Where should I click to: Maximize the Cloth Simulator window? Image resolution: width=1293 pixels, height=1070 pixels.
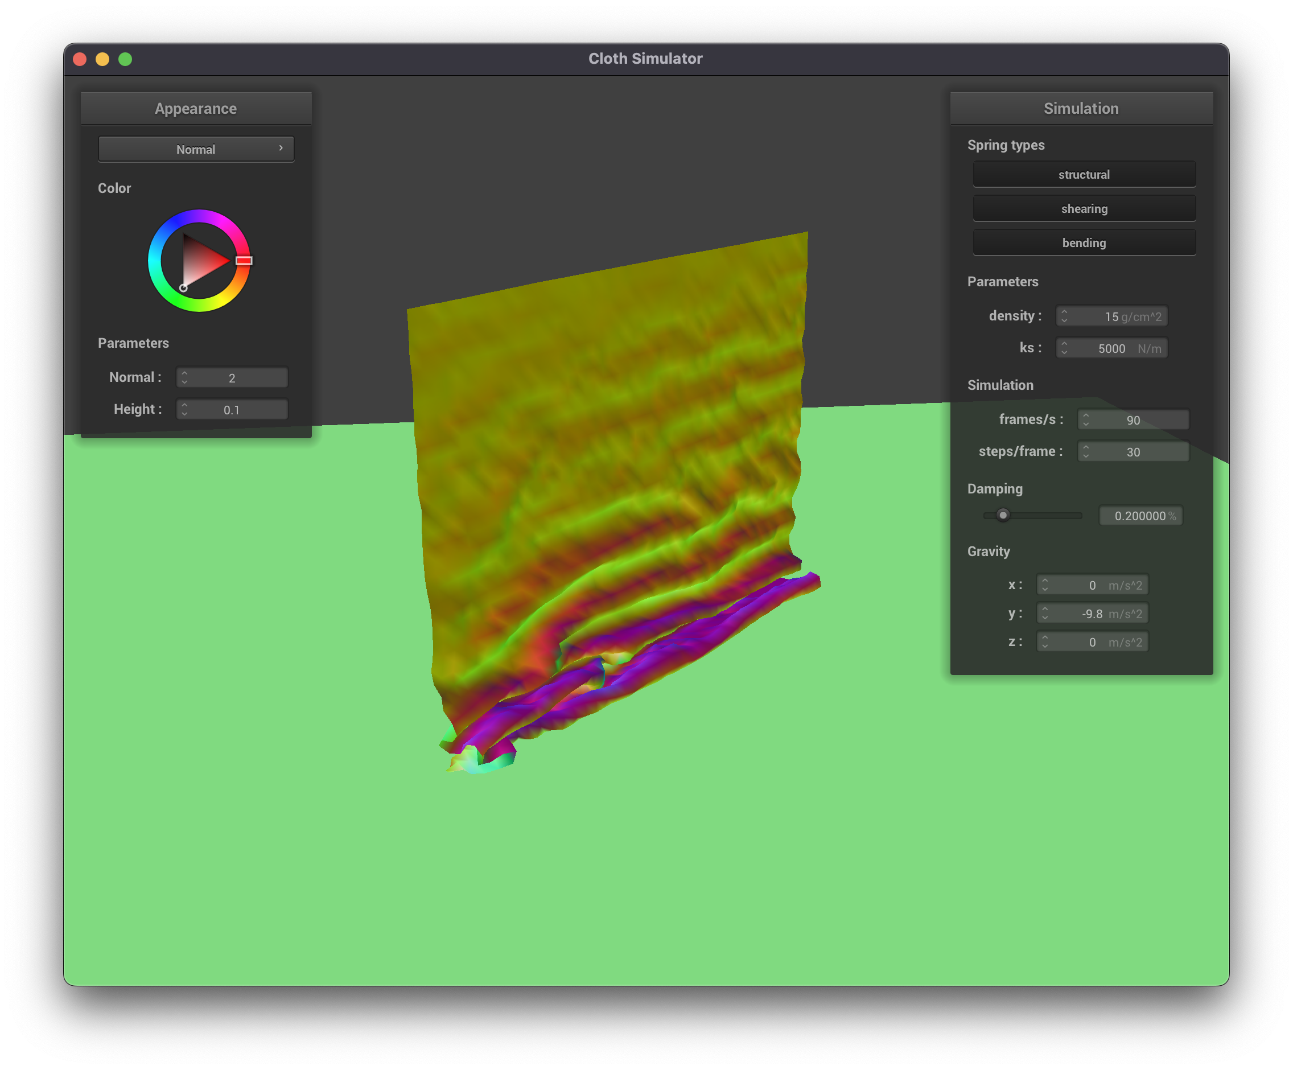point(126,59)
